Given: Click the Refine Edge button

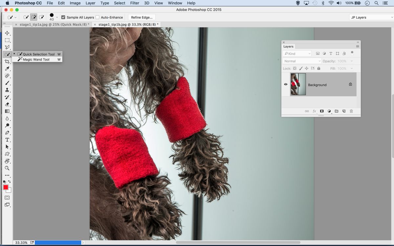Looking at the screenshot, I should [x=142, y=17].
